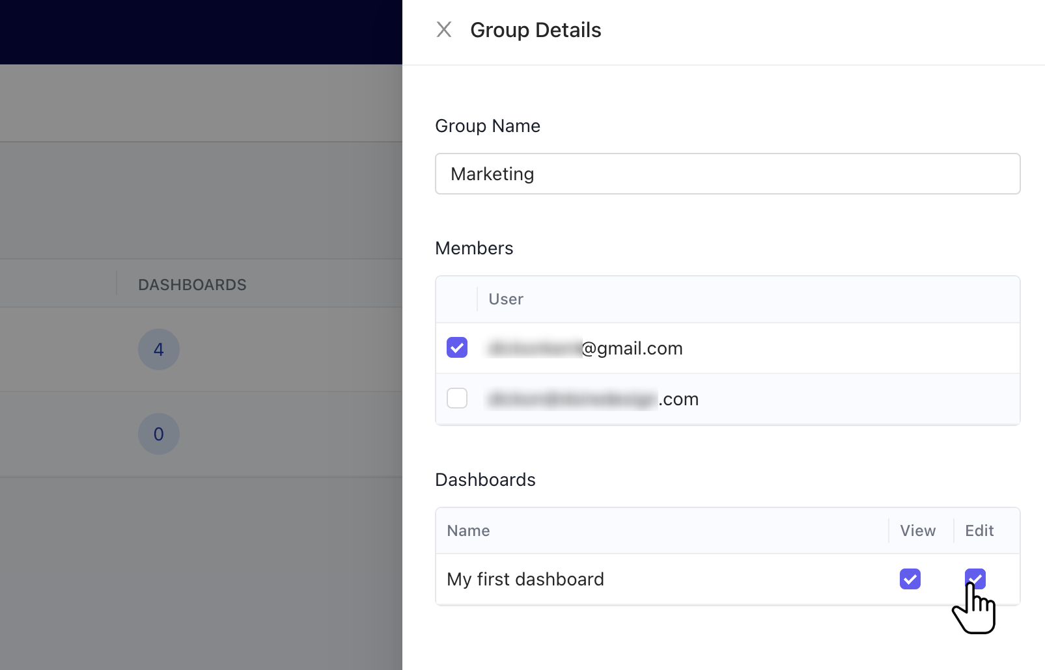Image resolution: width=1045 pixels, height=670 pixels.
Task: Click the Group Name field label
Action: [x=488, y=126]
